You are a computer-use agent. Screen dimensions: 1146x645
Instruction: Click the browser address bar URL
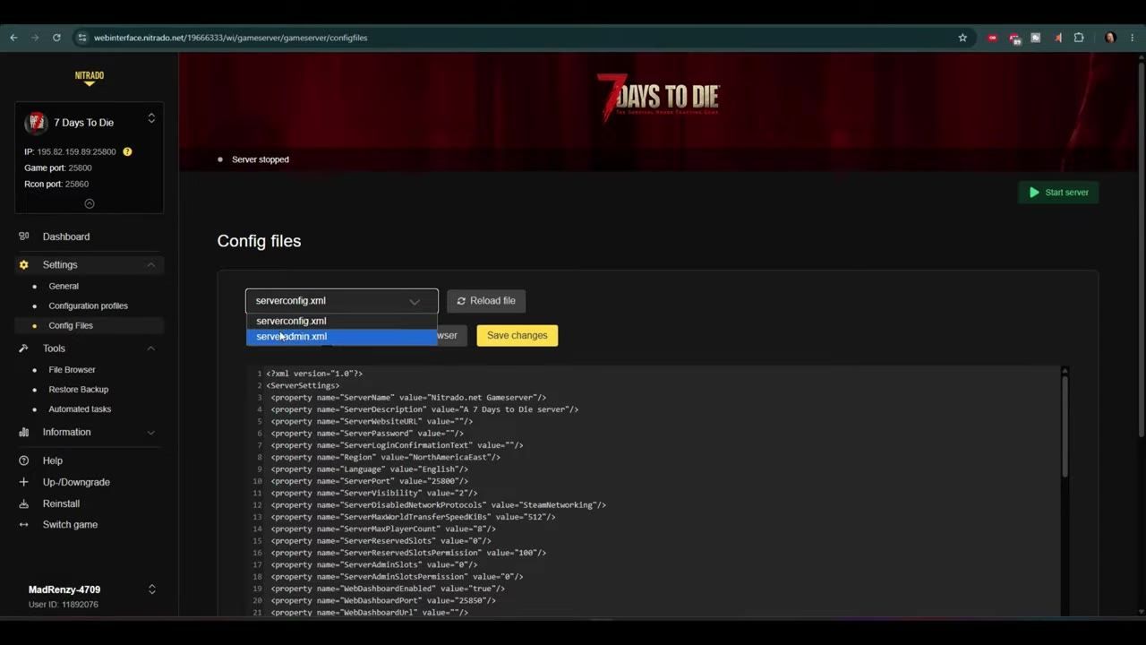231,38
